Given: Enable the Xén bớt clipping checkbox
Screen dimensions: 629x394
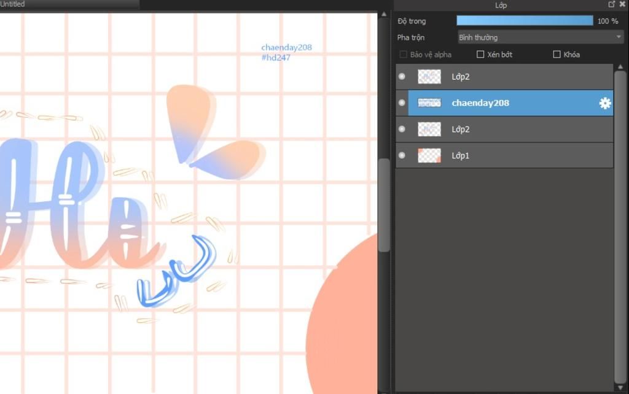Looking at the screenshot, I should point(480,54).
